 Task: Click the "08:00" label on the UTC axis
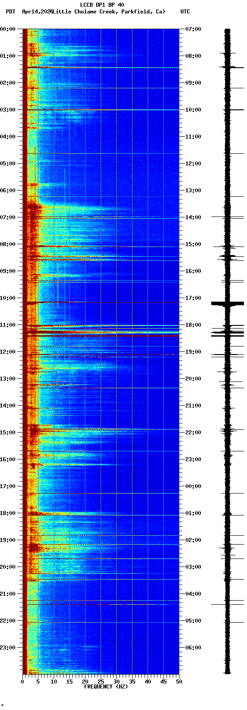click(193, 56)
